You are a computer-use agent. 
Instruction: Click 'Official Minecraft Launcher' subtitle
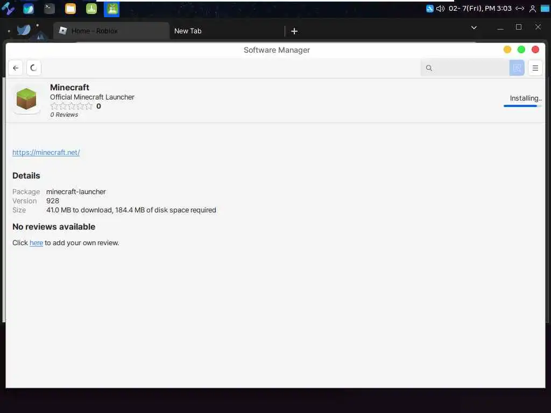coord(92,97)
